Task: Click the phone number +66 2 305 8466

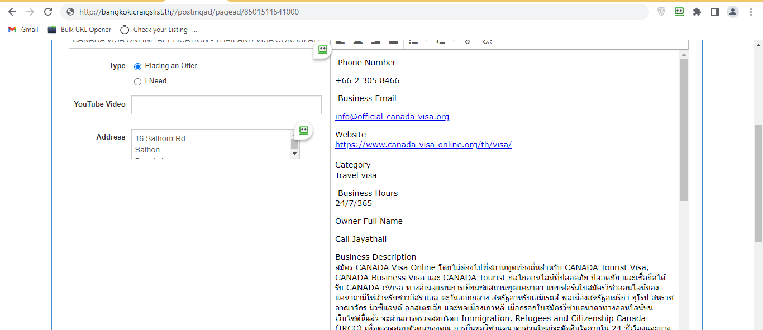Action: tap(368, 80)
